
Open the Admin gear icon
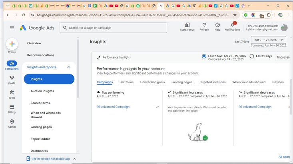[12, 122]
